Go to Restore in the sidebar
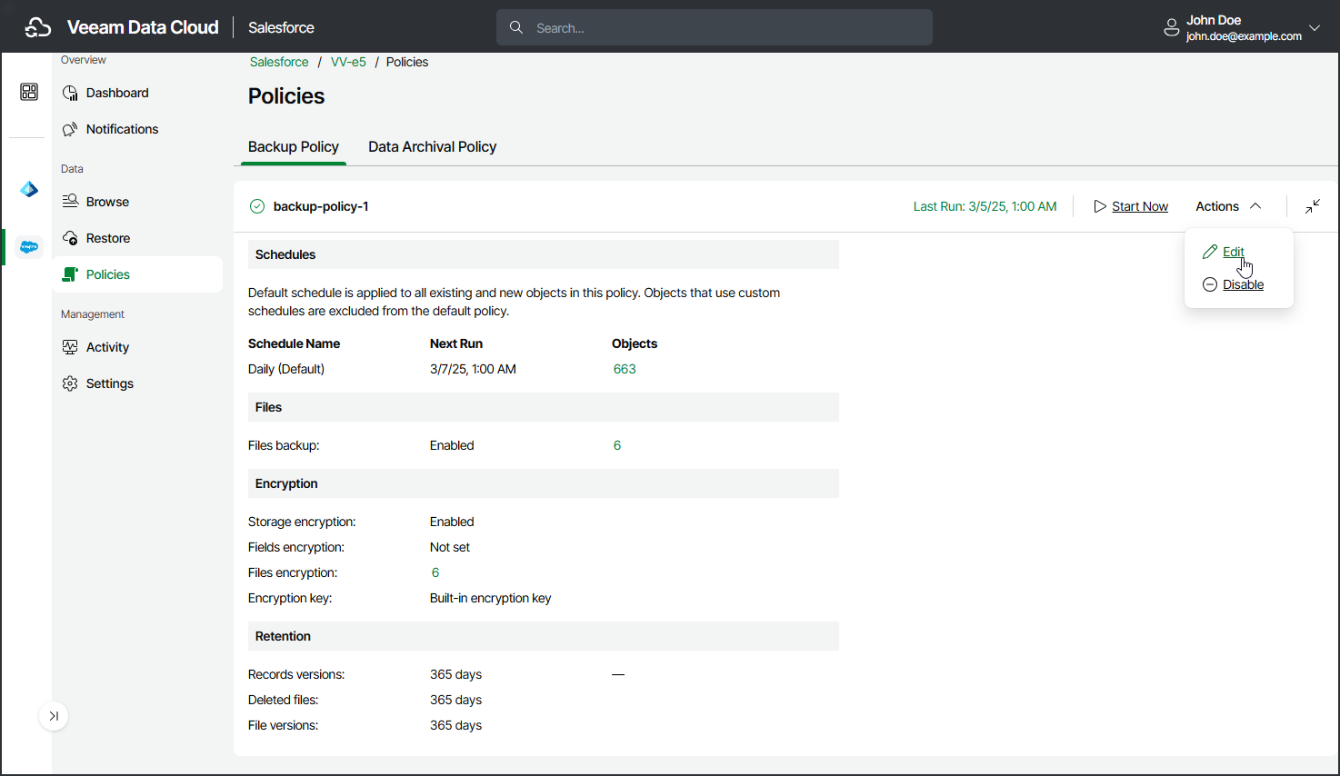1340x776 pixels. point(137,238)
